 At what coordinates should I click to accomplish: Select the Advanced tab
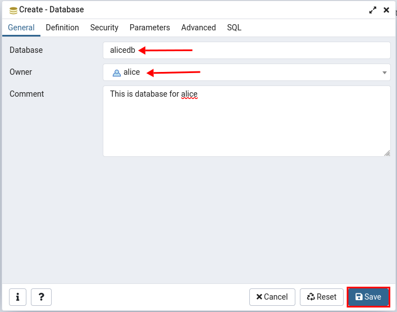click(x=199, y=28)
